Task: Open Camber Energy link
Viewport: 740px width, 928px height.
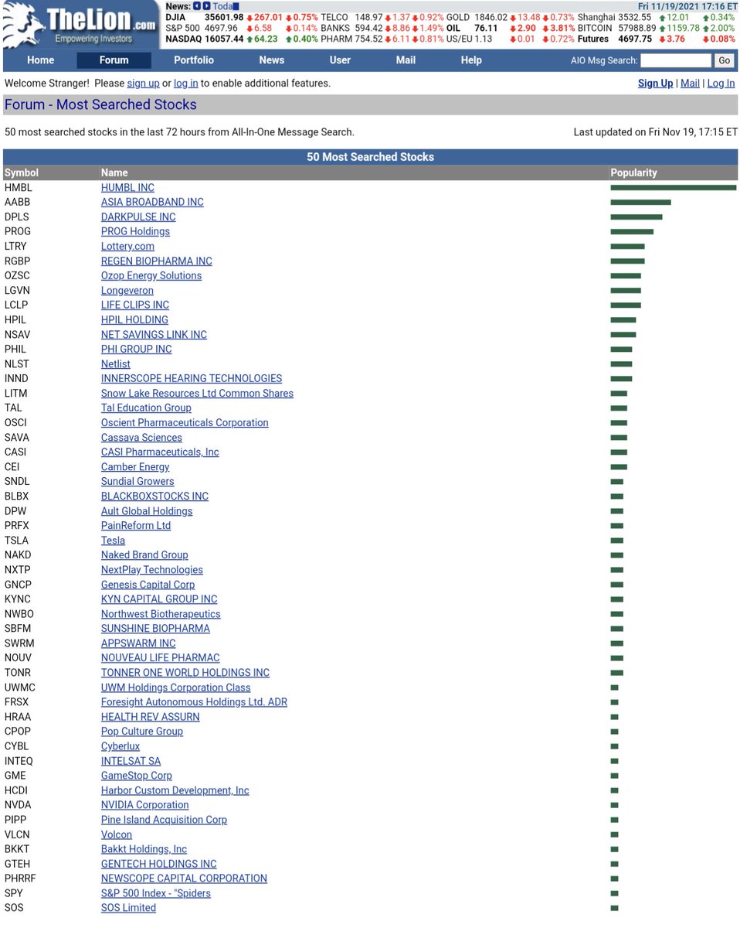Action: [135, 467]
